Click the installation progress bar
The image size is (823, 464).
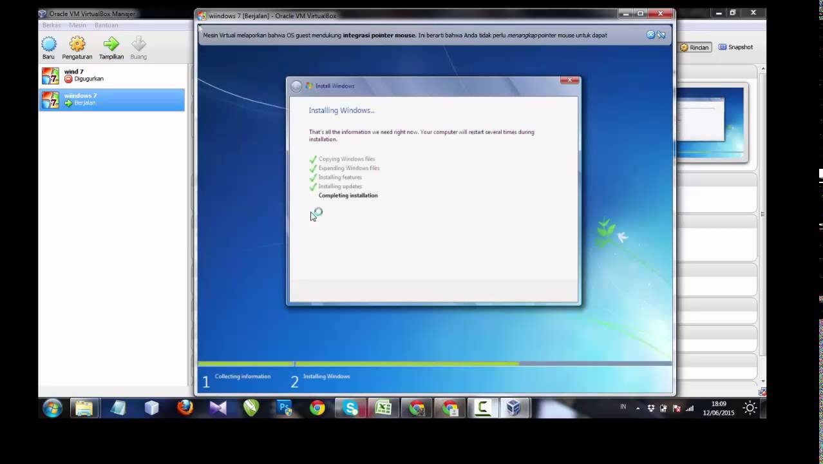[x=435, y=363]
